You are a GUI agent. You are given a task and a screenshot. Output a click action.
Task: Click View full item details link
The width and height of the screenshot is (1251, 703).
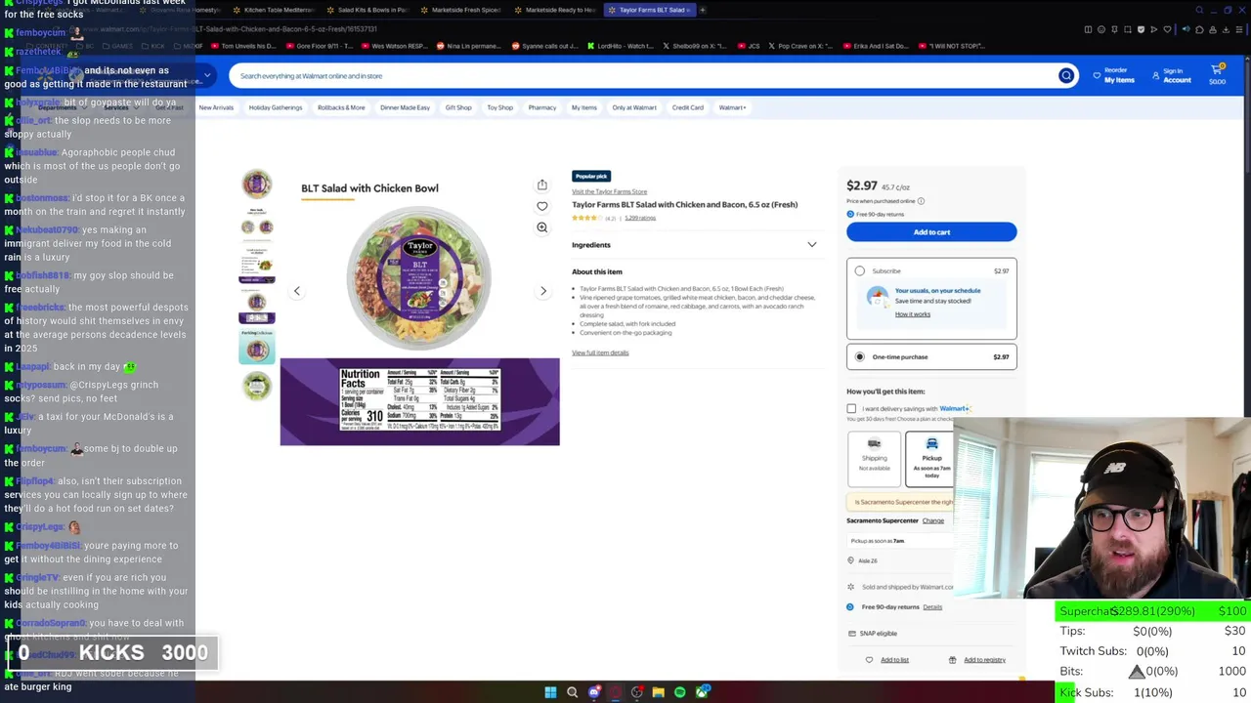click(600, 352)
